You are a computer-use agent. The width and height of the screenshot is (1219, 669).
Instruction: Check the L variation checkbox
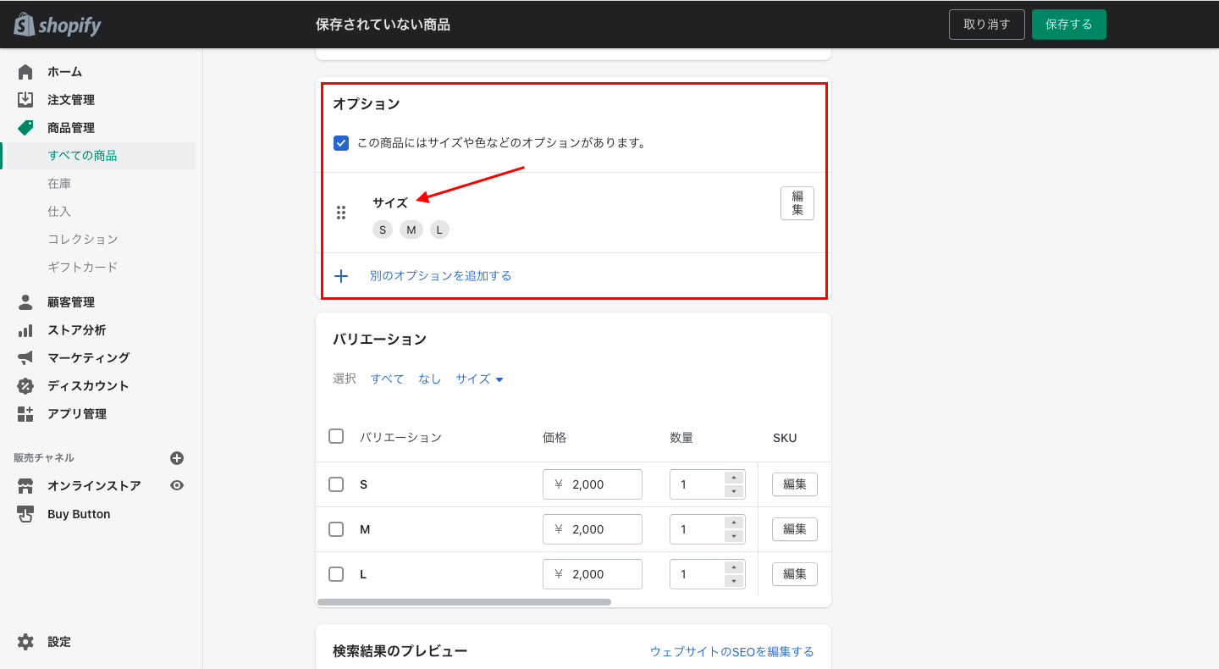coord(336,574)
